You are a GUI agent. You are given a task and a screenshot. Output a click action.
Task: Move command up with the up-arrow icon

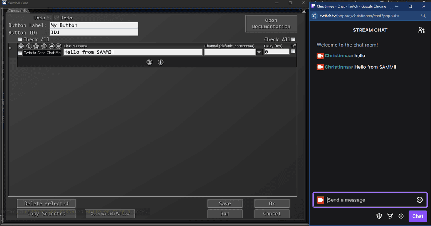tap(51, 46)
